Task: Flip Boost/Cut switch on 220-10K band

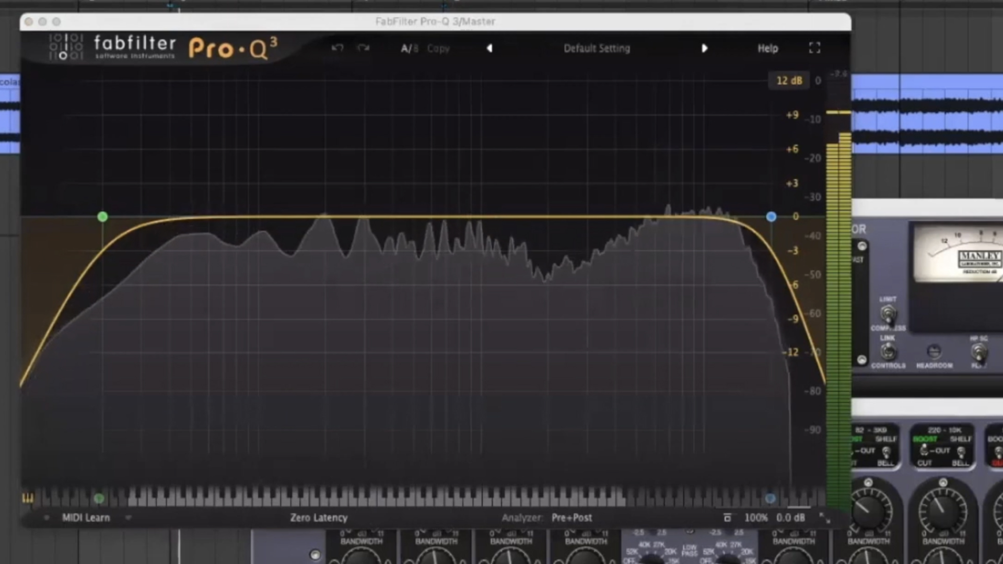Action: 924,450
